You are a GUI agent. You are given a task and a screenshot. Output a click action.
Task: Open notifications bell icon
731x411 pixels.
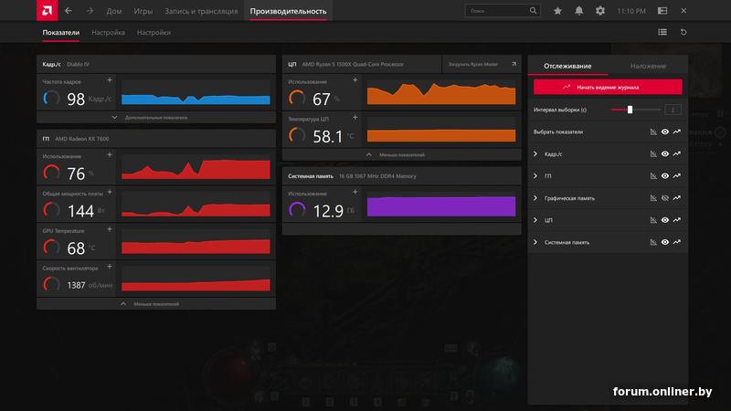click(578, 11)
